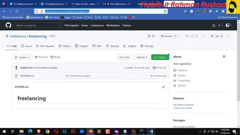Reload the page
This screenshot has height=135, width=240.
pyautogui.click(x=17, y=11)
